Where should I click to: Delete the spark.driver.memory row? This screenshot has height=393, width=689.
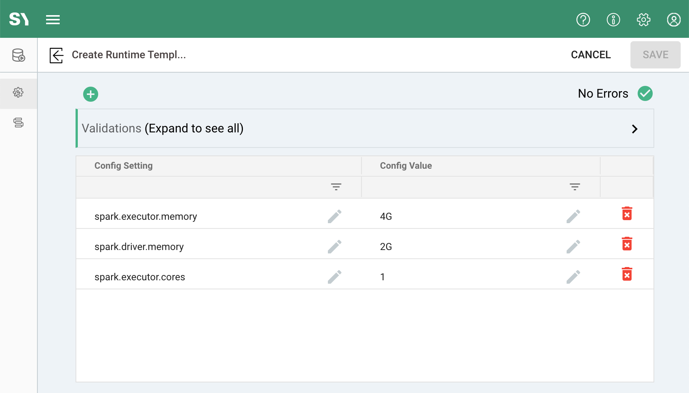click(627, 244)
